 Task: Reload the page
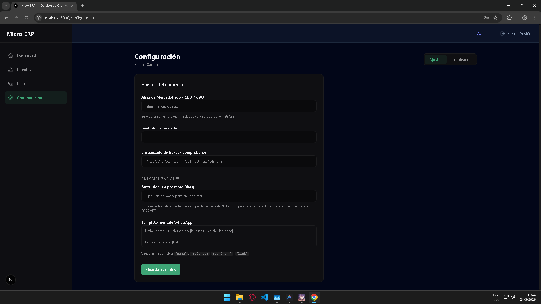click(x=26, y=18)
